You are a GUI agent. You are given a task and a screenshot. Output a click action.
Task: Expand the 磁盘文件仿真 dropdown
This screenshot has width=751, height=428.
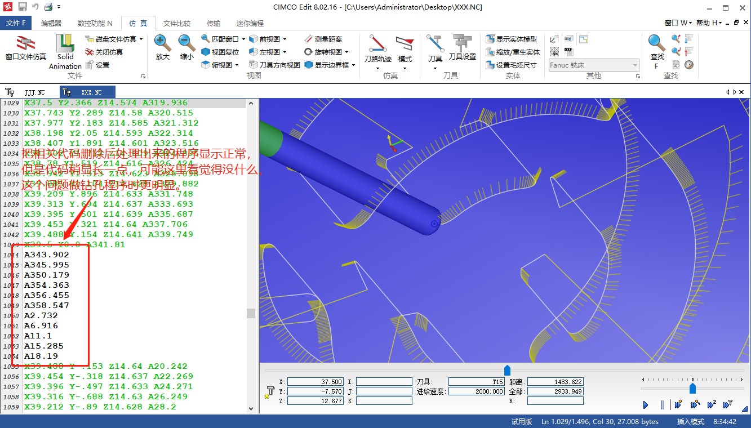pos(141,39)
